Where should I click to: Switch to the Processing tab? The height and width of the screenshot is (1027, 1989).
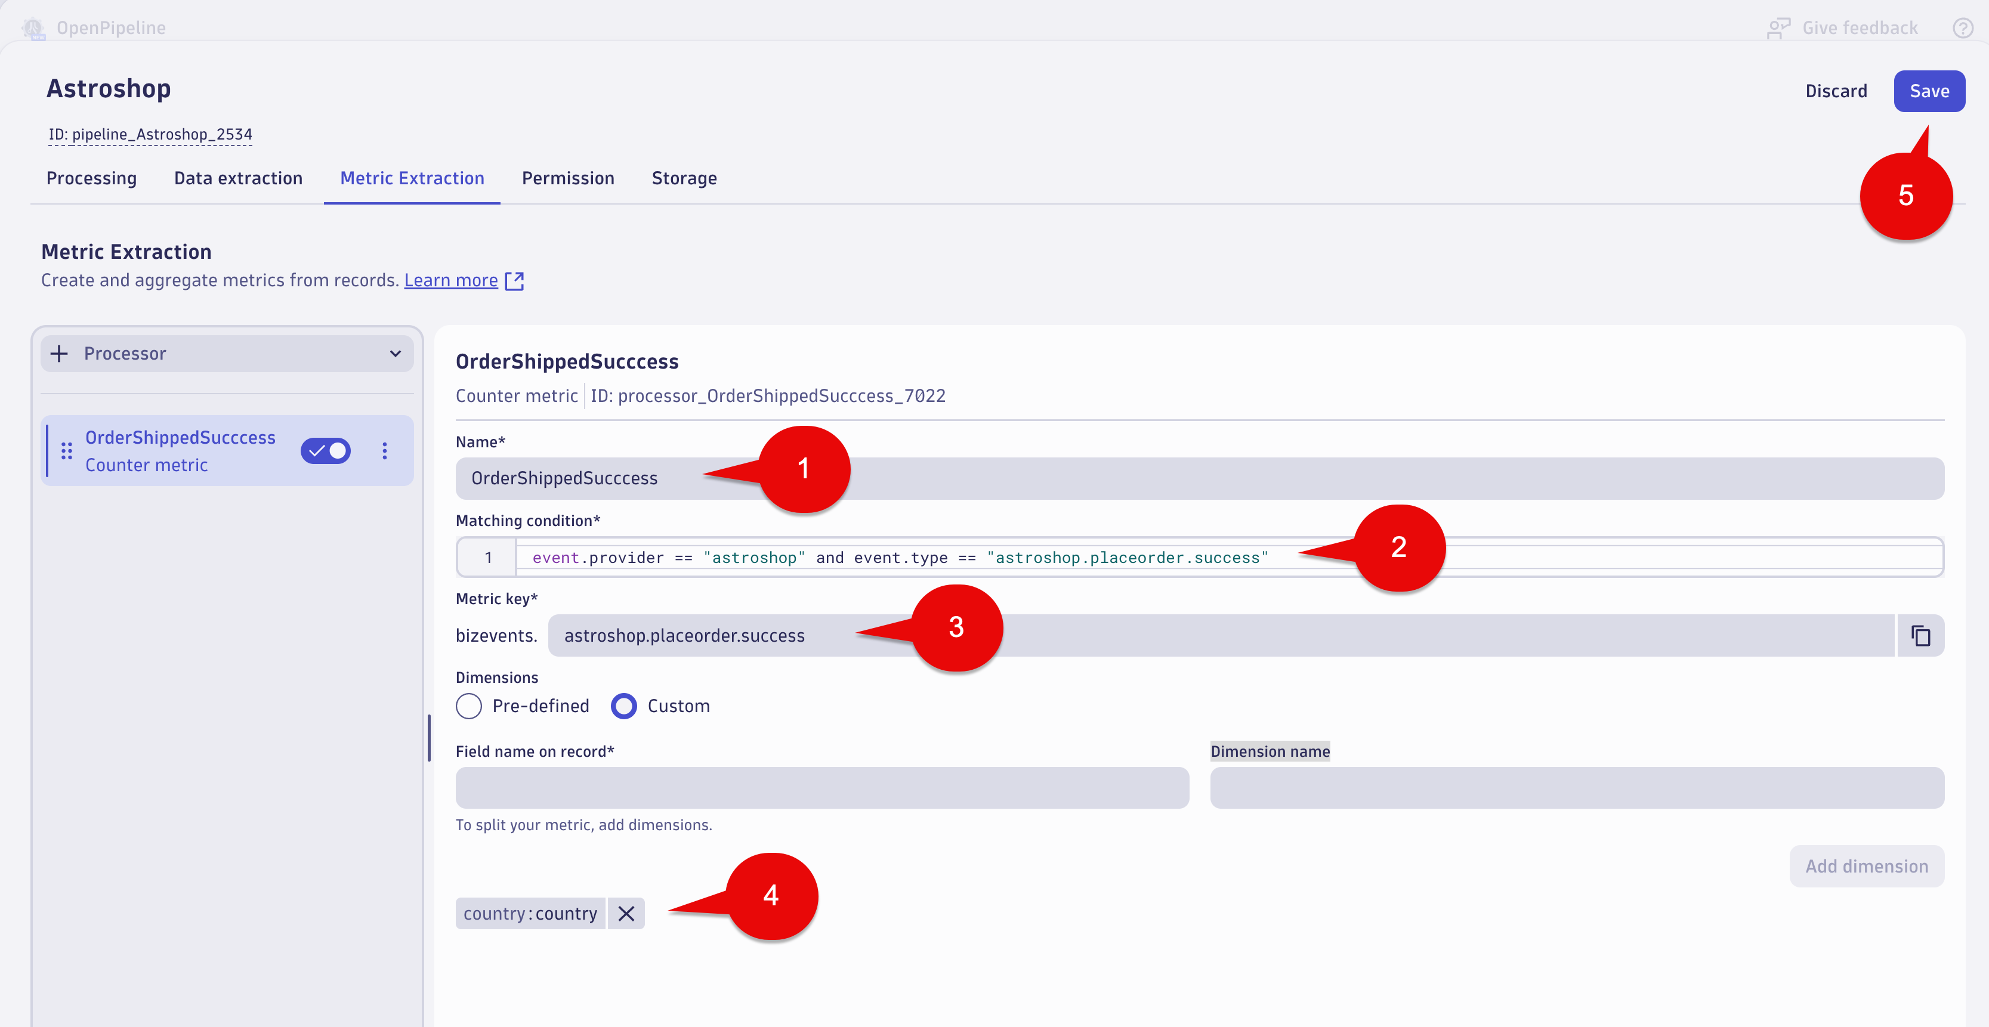coord(92,178)
